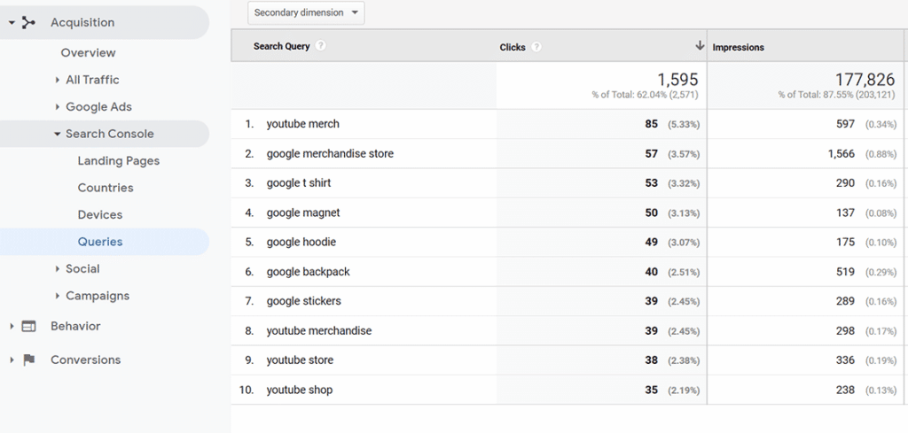This screenshot has width=908, height=433.
Task: Click the 1,566 impressions value
Action: point(841,154)
